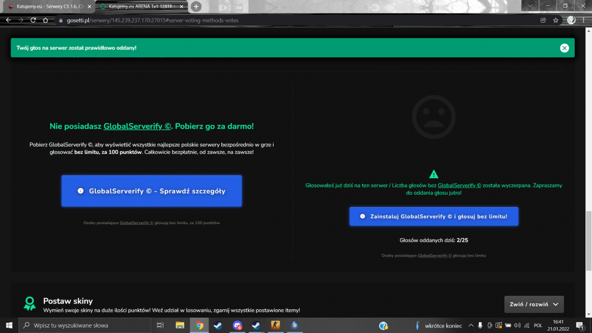Open clock and date 16:41

[x=558, y=325]
